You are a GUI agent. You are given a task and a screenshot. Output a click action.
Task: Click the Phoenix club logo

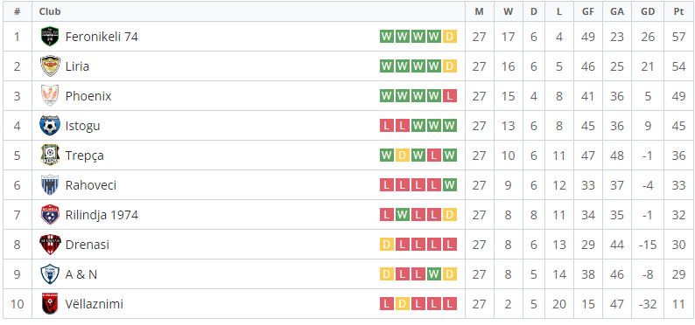click(x=50, y=96)
